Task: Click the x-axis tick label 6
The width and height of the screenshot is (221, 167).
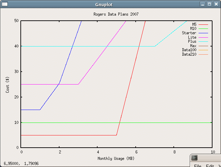Action: click(136, 152)
